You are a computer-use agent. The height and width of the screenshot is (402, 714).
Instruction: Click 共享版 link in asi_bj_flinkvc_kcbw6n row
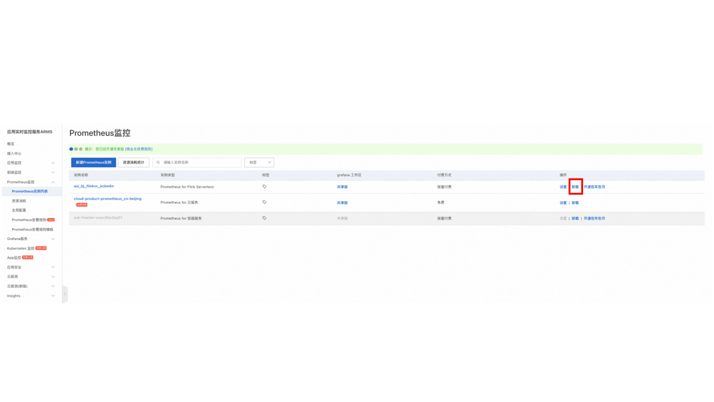click(x=342, y=187)
